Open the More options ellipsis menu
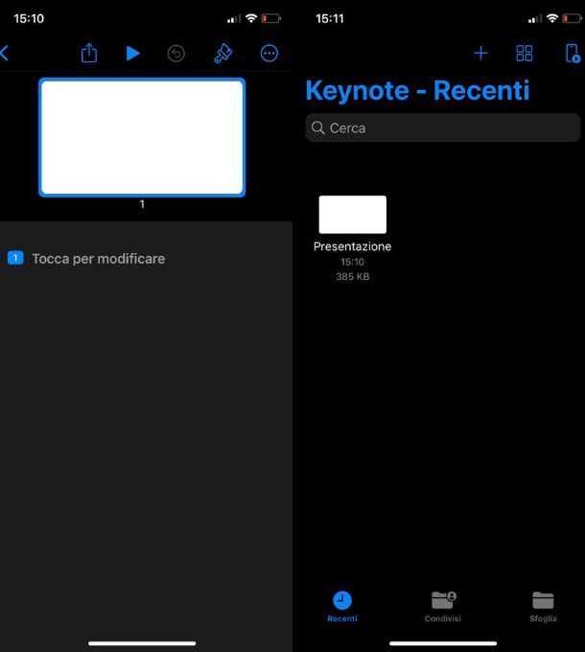Viewport: 585px width, 652px height. pos(269,54)
